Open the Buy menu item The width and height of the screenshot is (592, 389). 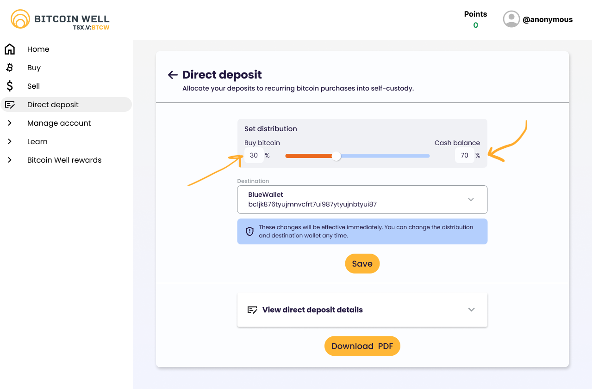coord(34,67)
